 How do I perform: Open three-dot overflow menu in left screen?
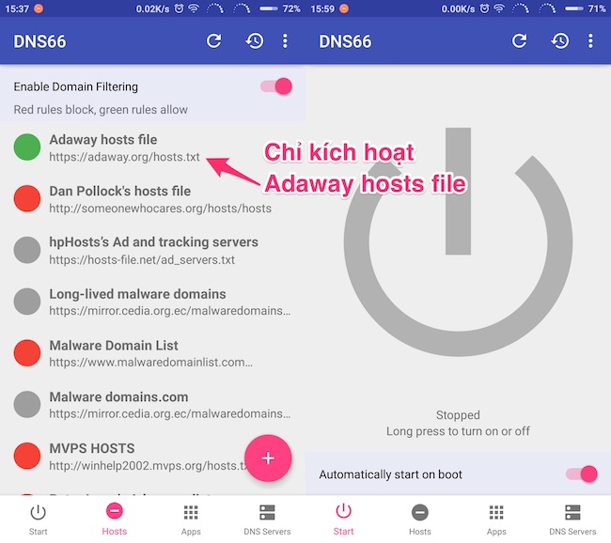click(x=285, y=40)
